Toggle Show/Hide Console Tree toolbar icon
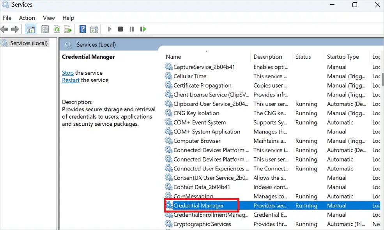Image resolution: width=384 pixels, height=230 pixels. (31, 29)
